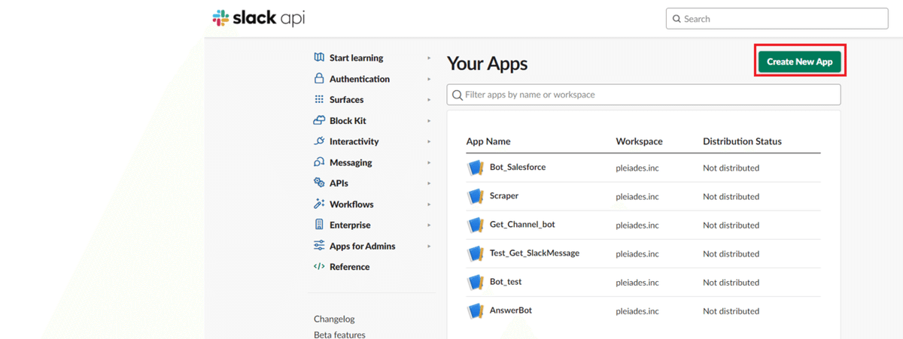
Task: Expand the Surfaces section arrow
Action: click(x=429, y=99)
